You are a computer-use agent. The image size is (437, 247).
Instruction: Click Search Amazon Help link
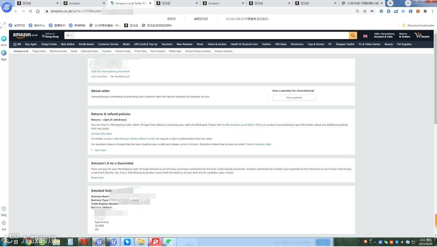(x=259, y=144)
